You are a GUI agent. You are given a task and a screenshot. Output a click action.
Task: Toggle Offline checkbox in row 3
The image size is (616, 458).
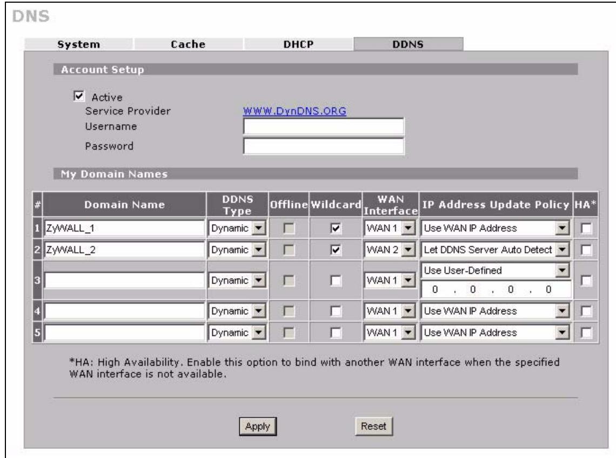289,280
